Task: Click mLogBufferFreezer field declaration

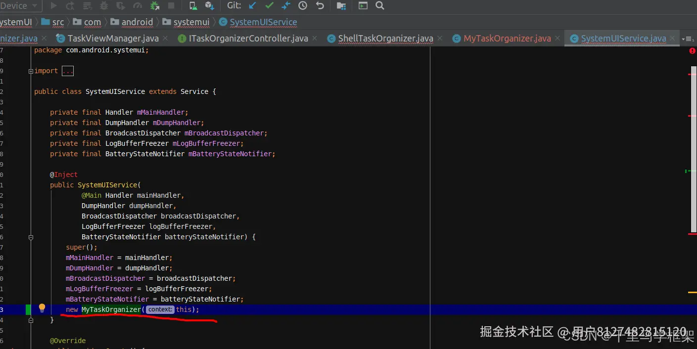Action: pyautogui.click(x=147, y=143)
